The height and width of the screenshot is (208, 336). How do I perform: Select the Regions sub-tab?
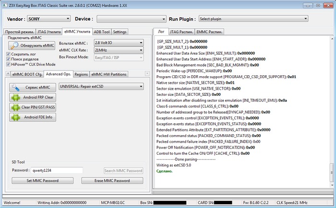81,74
